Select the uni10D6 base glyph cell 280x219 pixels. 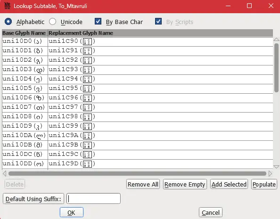tap(25, 98)
